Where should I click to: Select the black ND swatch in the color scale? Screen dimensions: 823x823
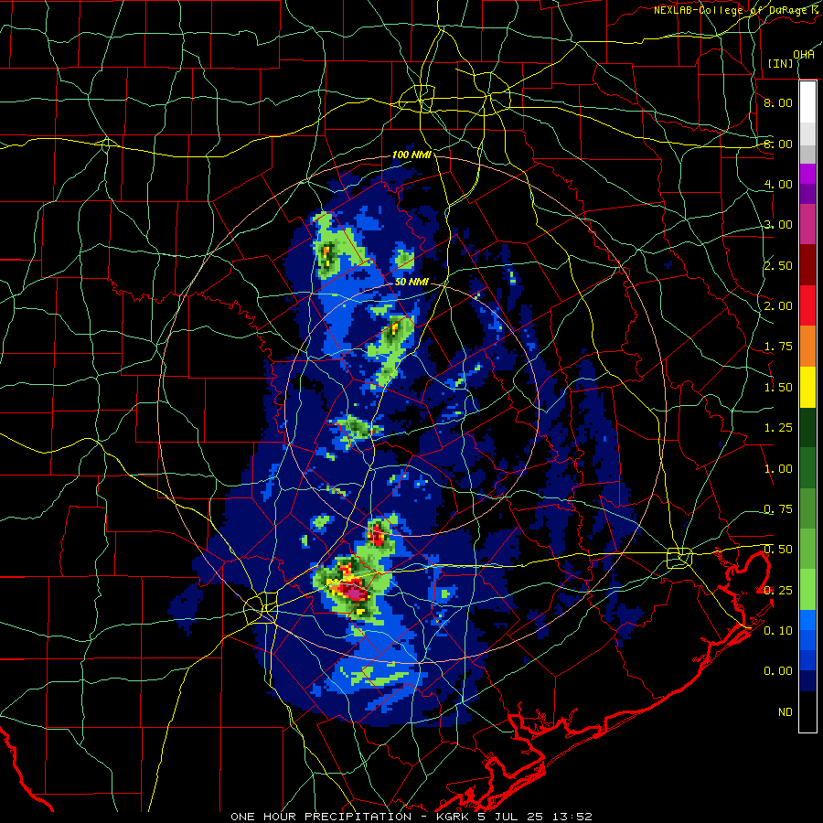[807, 711]
